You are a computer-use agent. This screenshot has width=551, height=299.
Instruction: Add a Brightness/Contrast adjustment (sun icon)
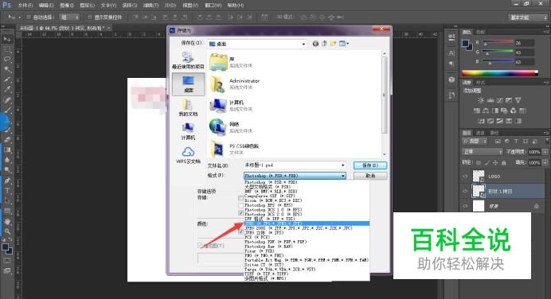(x=481, y=100)
